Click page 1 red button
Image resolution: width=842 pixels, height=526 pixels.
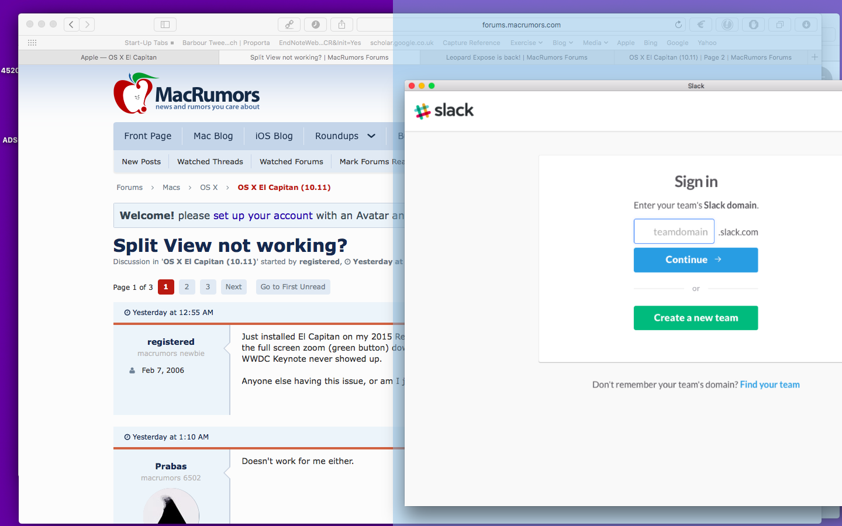tap(166, 287)
